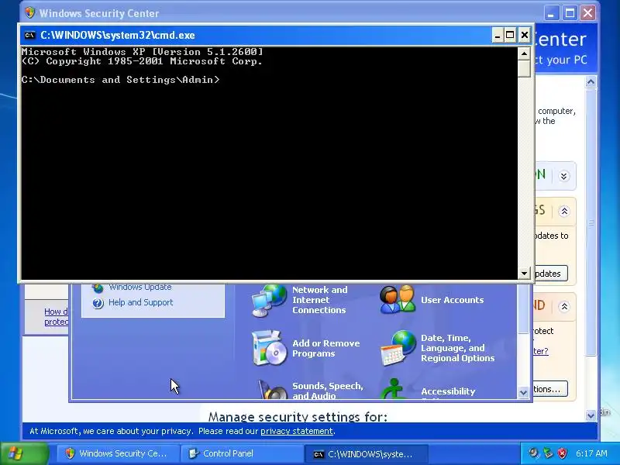Image resolution: width=620 pixels, height=465 pixels.
Task: Open the Windows Update link in sidebar
Action: pyautogui.click(x=140, y=288)
